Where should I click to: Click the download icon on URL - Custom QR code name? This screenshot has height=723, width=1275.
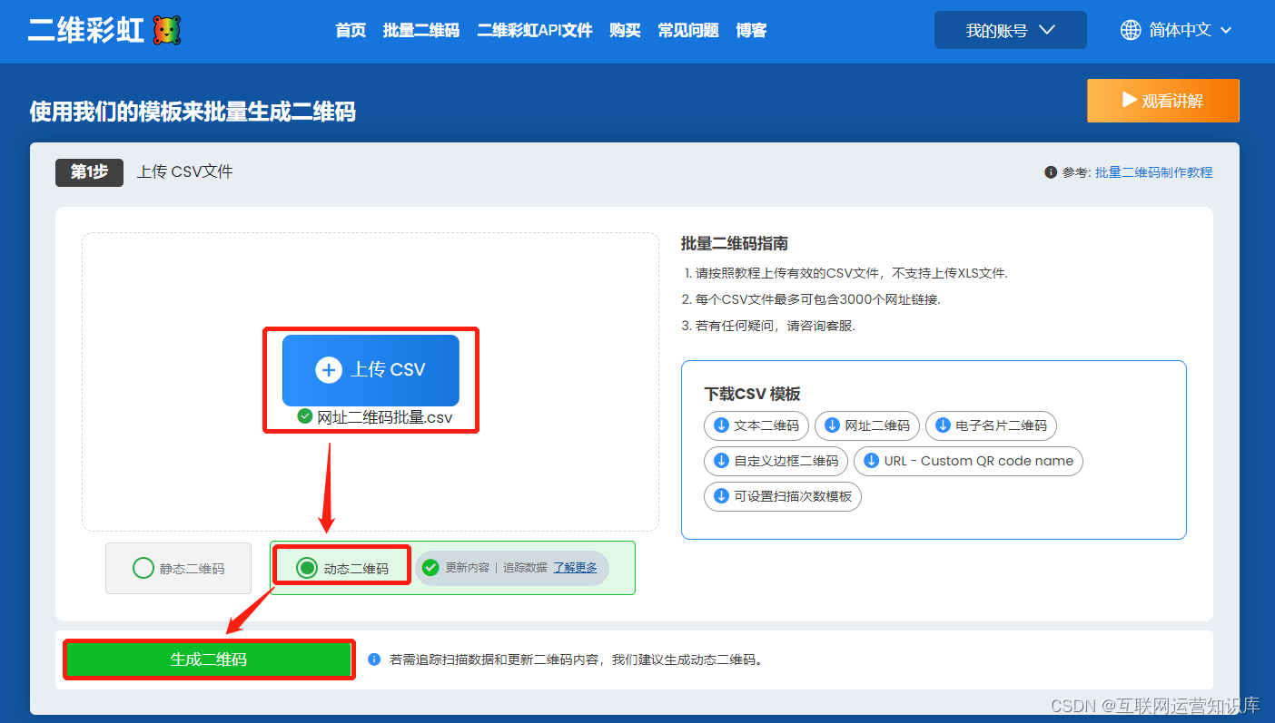click(871, 461)
